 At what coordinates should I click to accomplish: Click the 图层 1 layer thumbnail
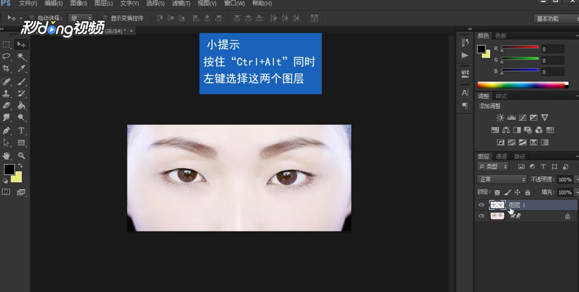tap(498, 205)
